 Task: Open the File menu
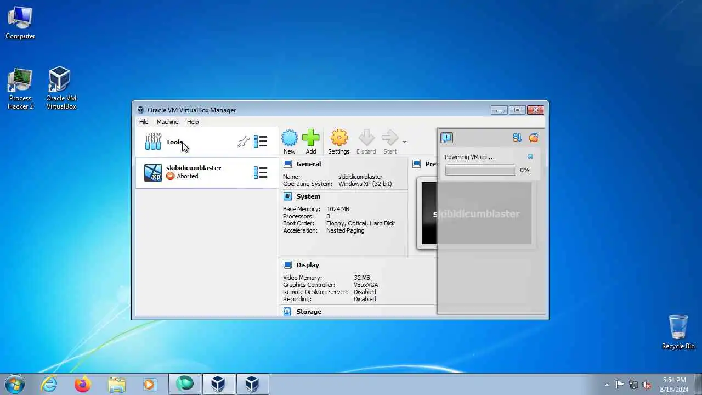[x=144, y=122]
